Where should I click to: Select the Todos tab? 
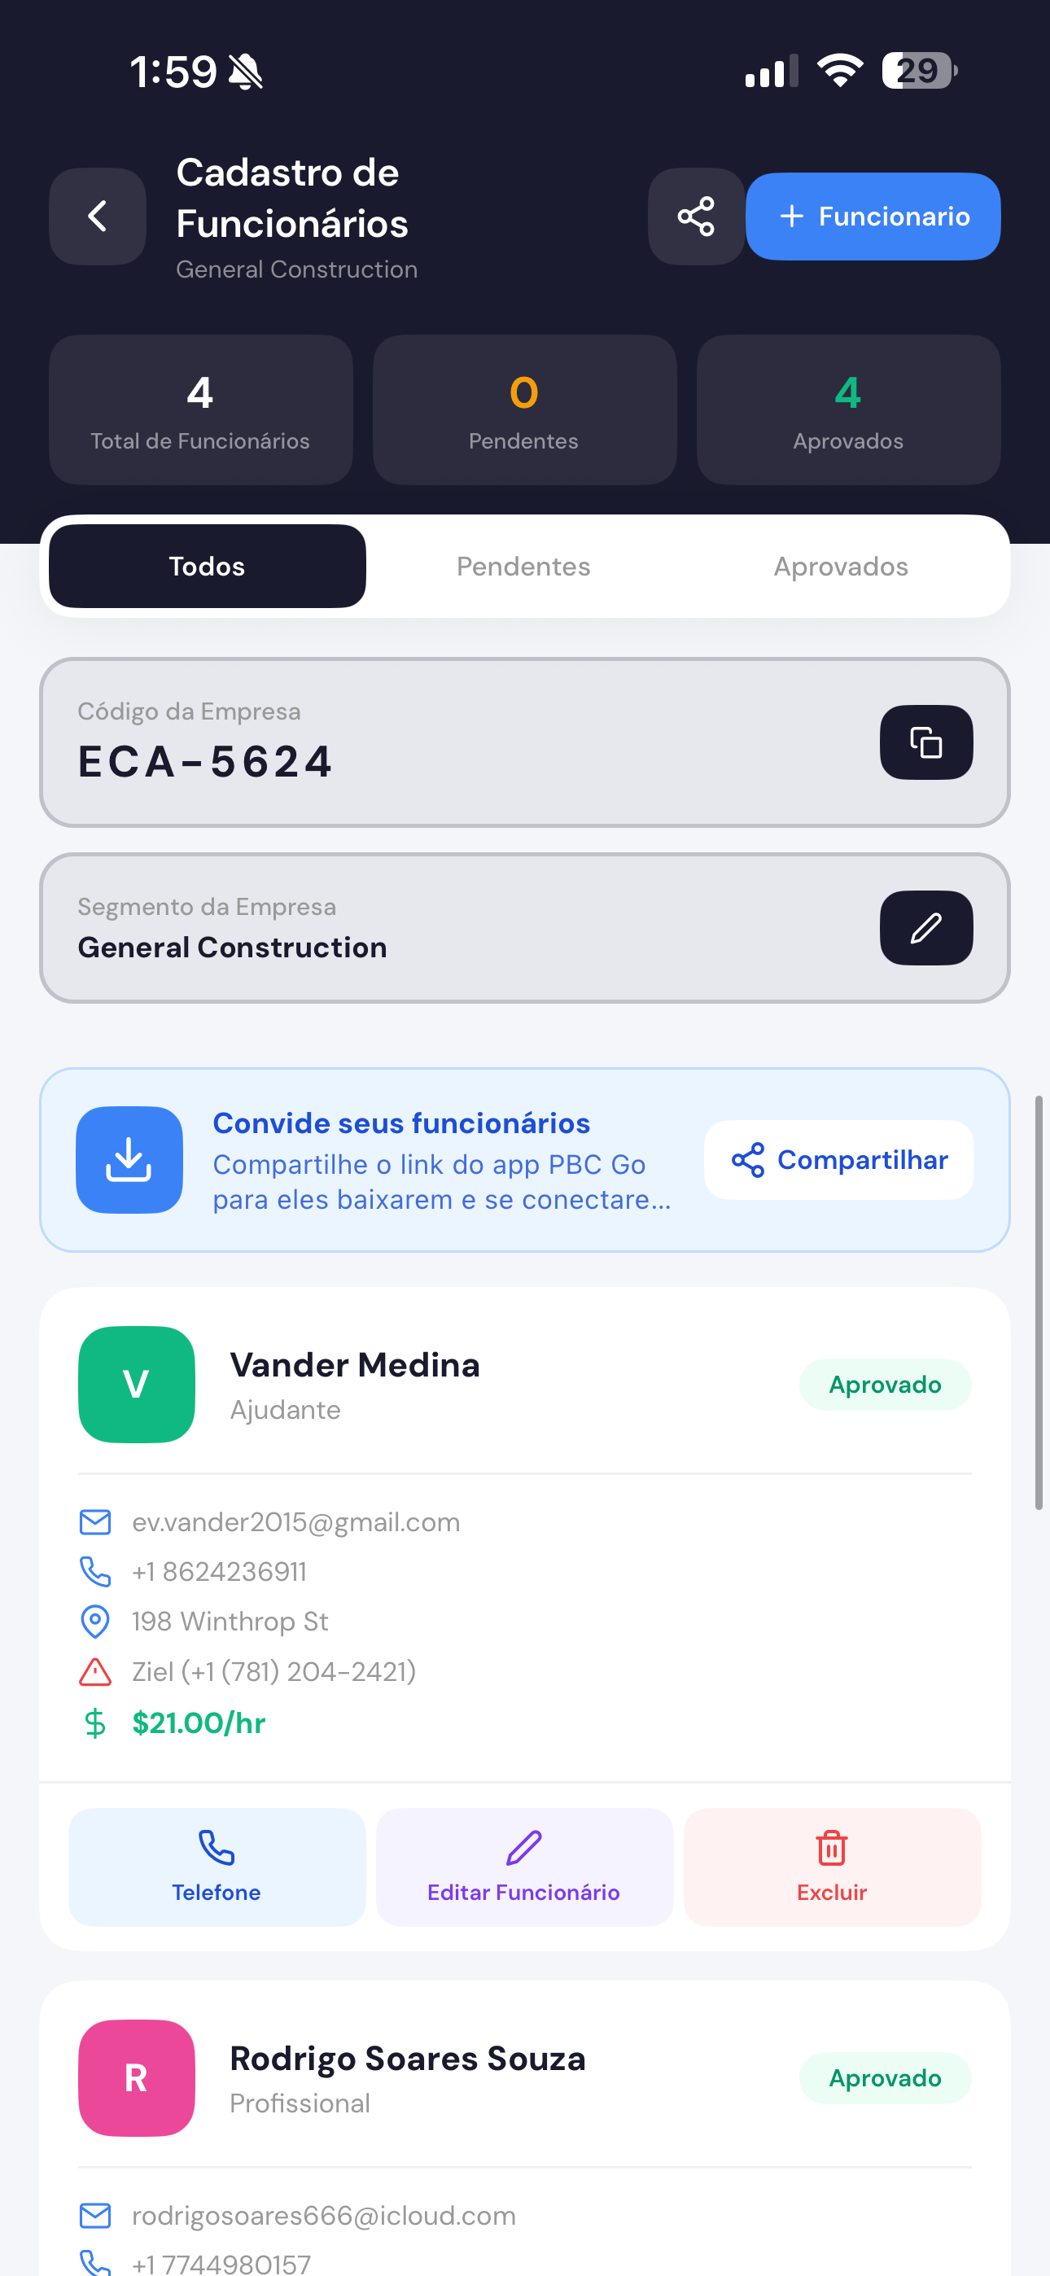coord(207,567)
